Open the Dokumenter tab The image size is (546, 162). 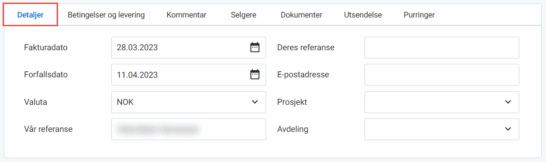pyautogui.click(x=302, y=15)
